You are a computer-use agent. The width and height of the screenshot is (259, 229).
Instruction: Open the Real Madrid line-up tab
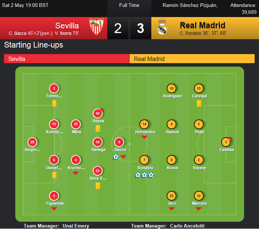point(192,59)
